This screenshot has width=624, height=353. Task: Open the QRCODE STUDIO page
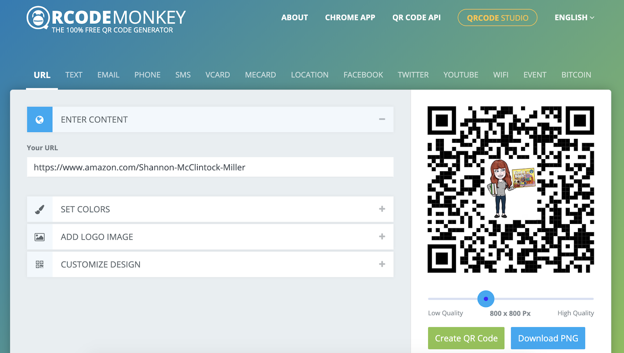[497, 18]
